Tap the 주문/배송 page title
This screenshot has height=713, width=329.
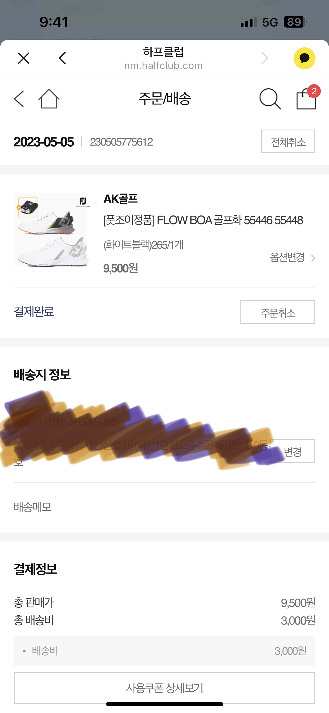164,99
